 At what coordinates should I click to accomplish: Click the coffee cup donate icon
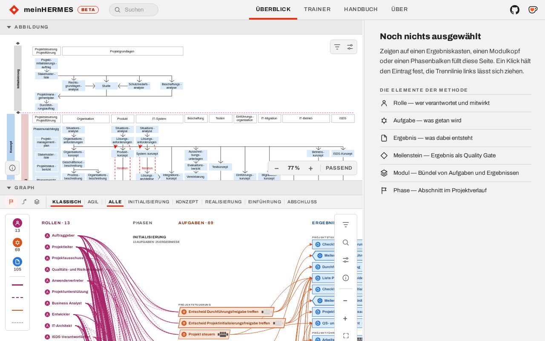[533, 10]
